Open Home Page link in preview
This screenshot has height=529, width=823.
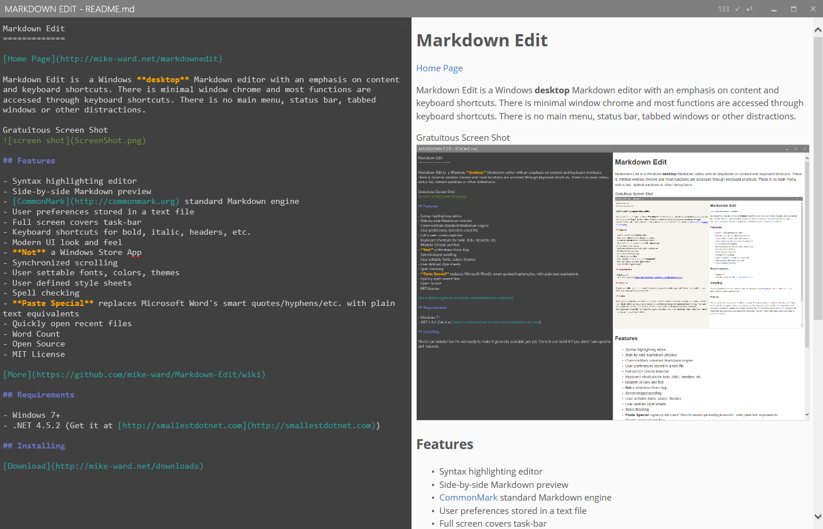pyautogui.click(x=439, y=68)
